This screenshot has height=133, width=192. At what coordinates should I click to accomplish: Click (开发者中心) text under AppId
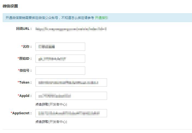[x=58, y=104]
